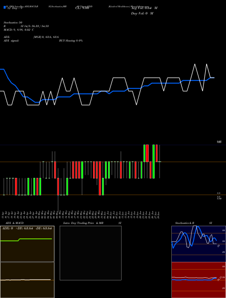
Task: Click the green ADX line in ADX panel
Action: coord(26,240)
